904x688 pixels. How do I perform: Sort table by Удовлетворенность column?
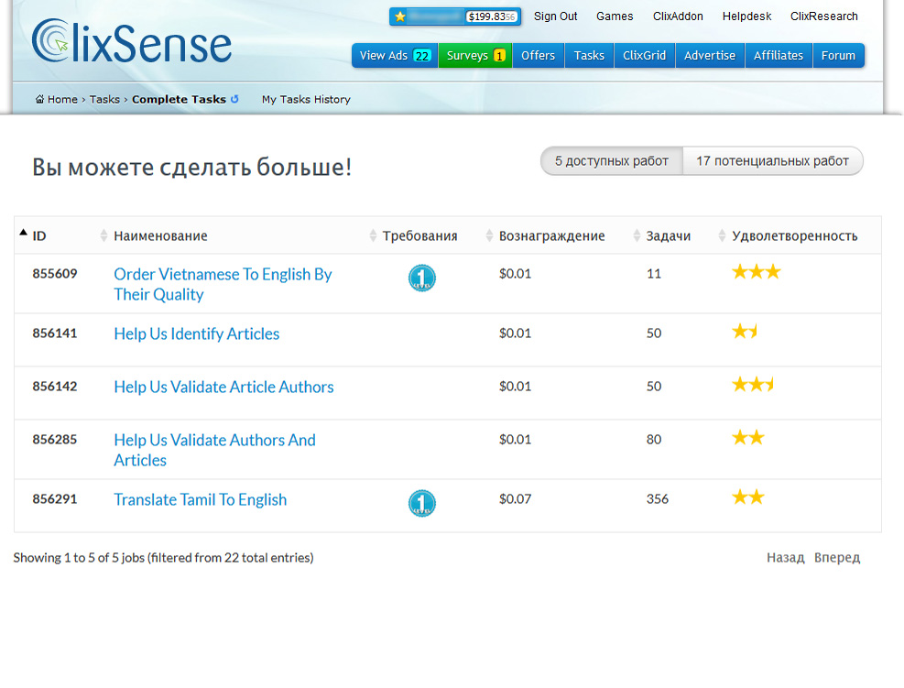click(x=794, y=235)
